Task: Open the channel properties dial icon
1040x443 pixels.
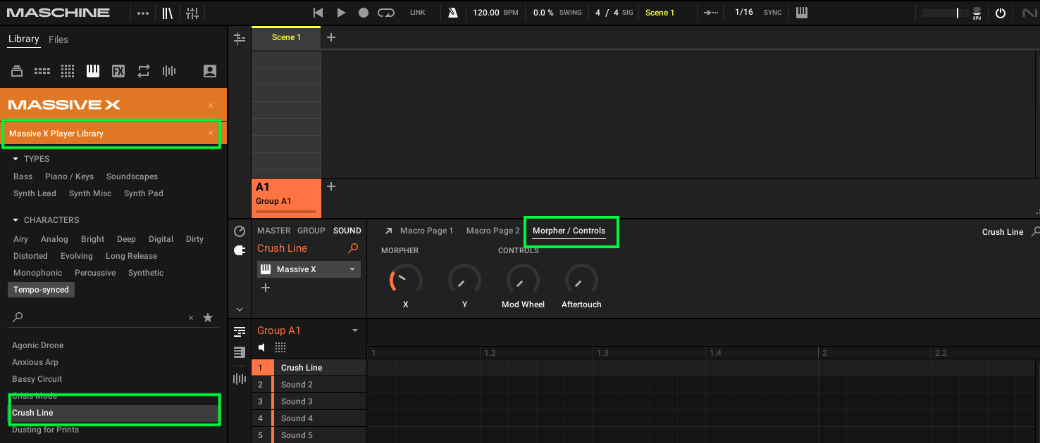Action: (x=240, y=231)
